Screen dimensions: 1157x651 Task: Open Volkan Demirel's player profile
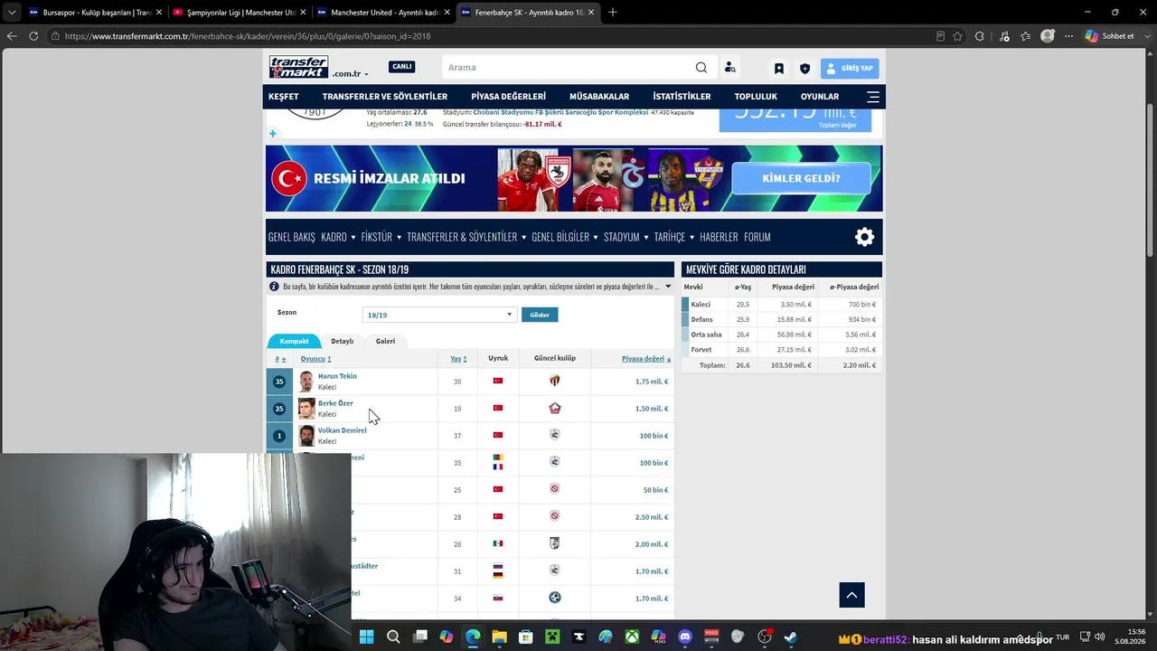(x=343, y=430)
